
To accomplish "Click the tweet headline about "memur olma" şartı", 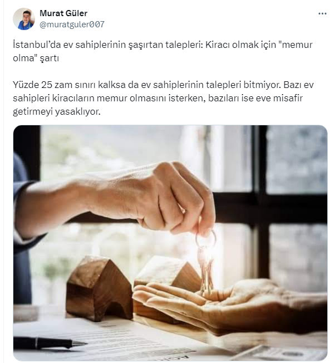I will coord(163,51).
